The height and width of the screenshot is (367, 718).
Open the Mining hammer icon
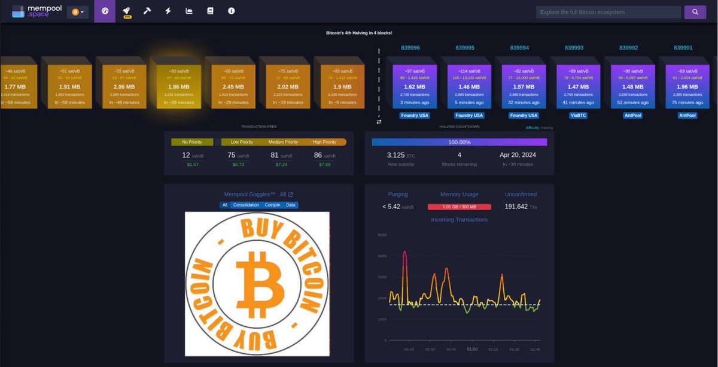click(147, 11)
